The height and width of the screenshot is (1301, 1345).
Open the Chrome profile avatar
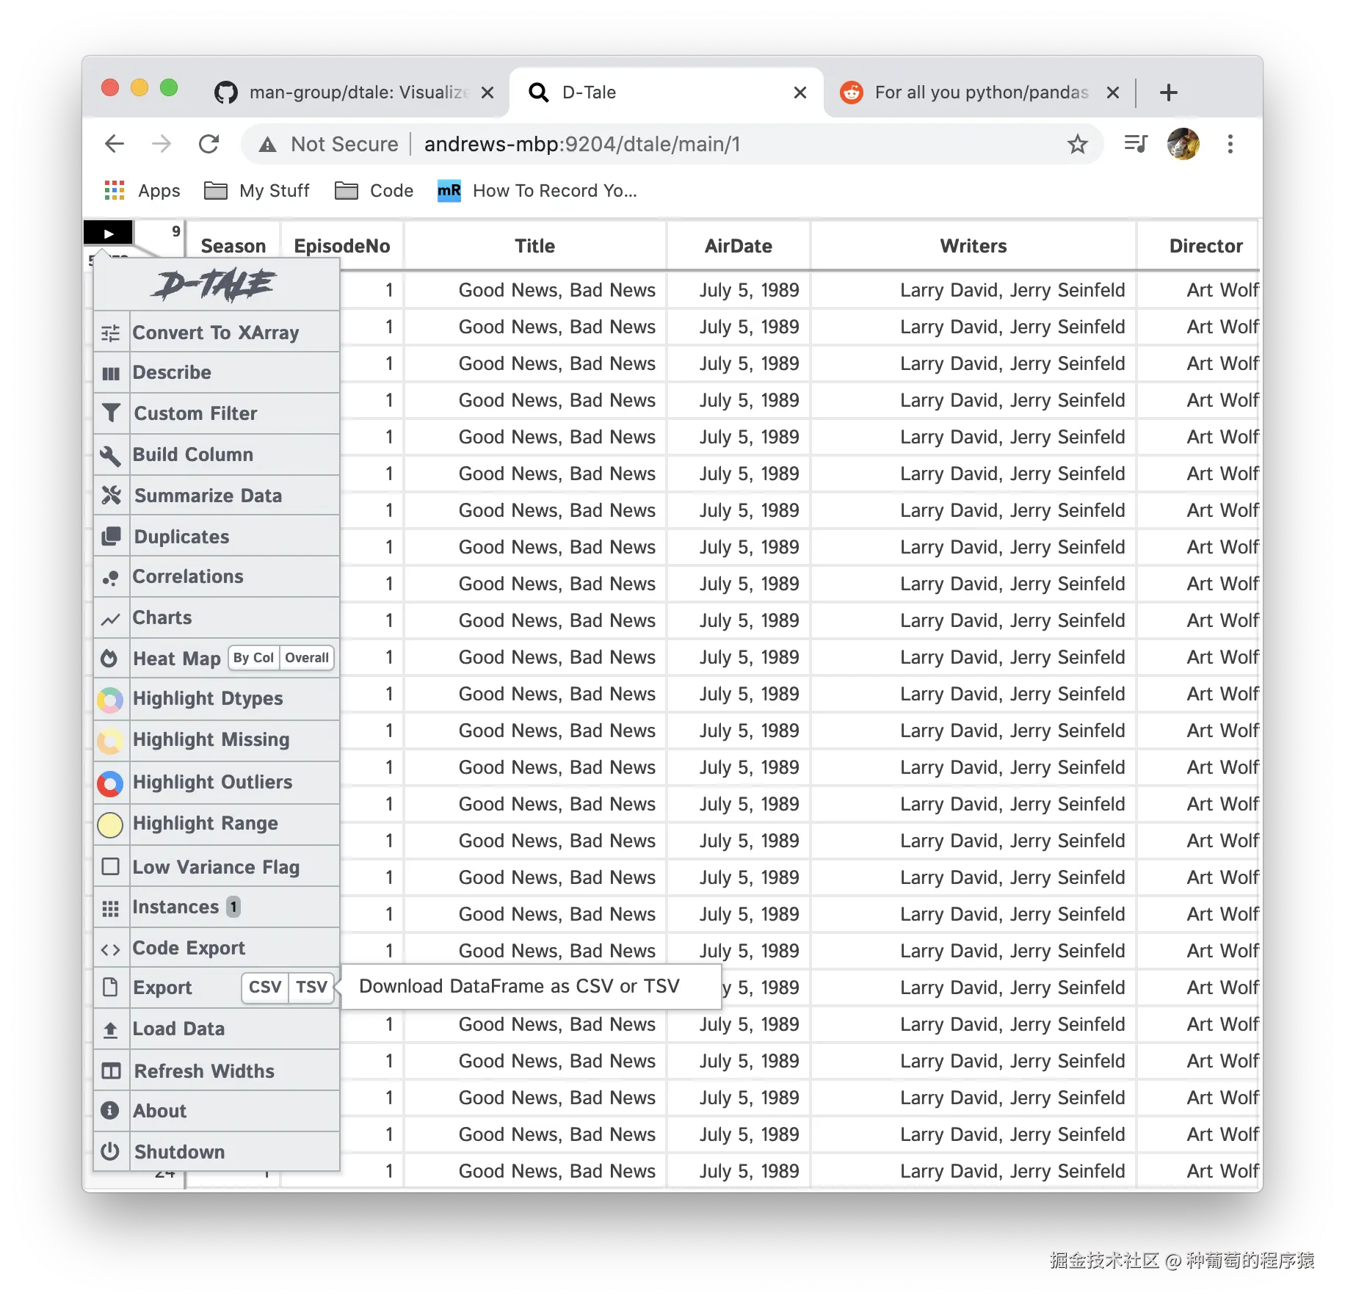(x=1183, y=144)
